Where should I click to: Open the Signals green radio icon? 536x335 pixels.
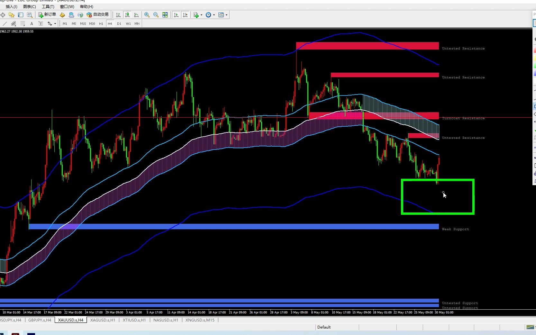(x=80, y=15)
